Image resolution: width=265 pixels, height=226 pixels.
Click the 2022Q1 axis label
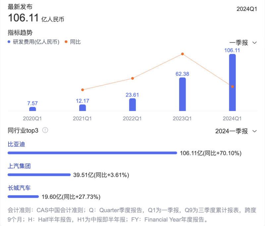tap(132, 119)
